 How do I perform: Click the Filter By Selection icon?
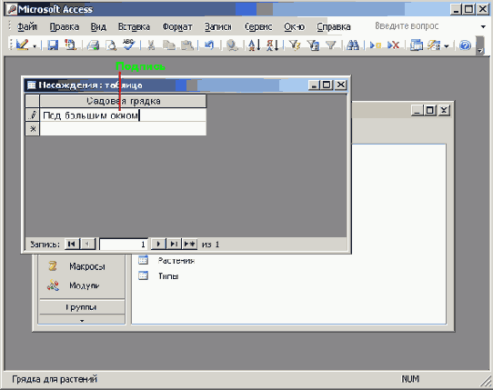(295, 45)
